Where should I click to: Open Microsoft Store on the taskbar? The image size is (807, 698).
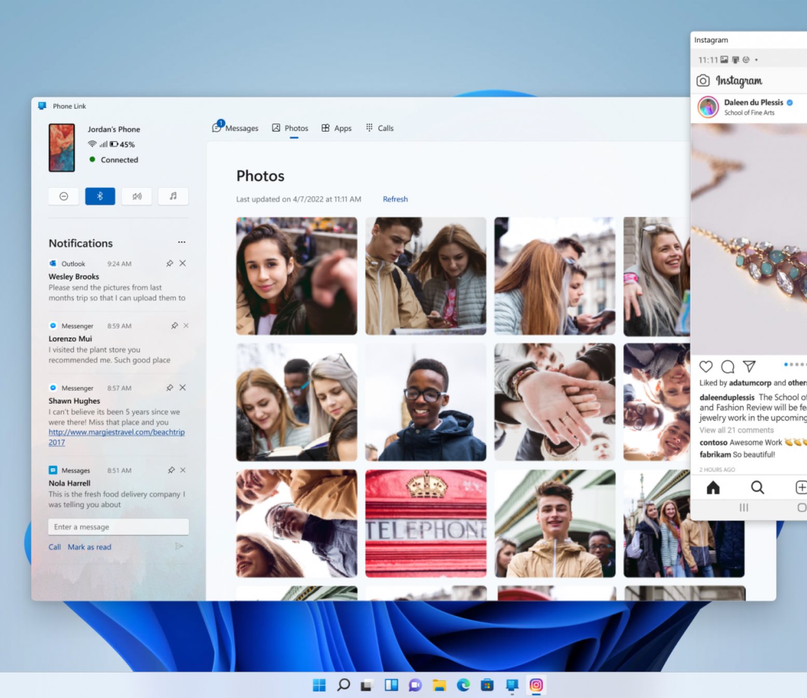pyautogui.click(x=487, y=685)
